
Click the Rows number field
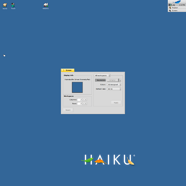click(80, 103)
